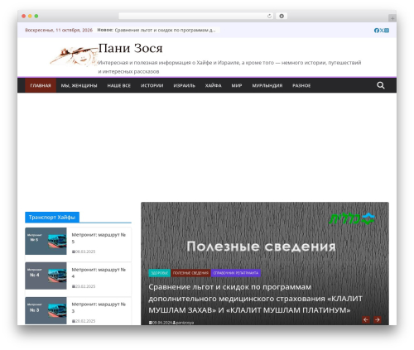Image resolution: width=414 pixels, height=350 pixels.
Task: Open the МУРЛЫНДИЯ menu item
Action: (267, 85)
